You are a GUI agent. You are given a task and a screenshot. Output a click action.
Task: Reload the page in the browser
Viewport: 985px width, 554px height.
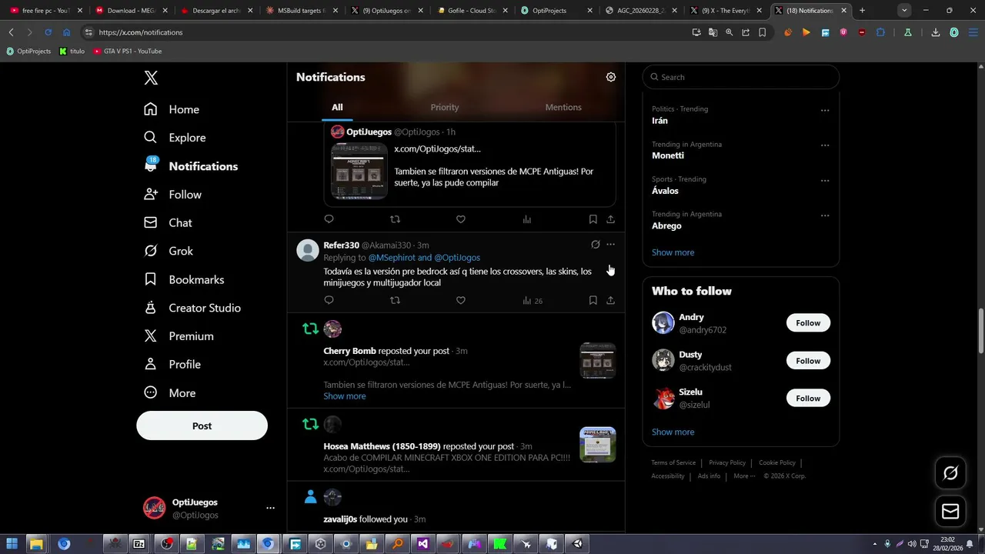[48, 32]
